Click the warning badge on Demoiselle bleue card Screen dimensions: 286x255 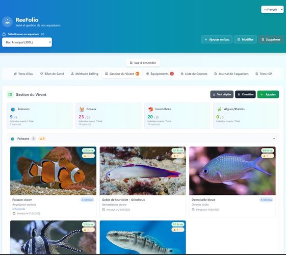pyautogui.click(x=268, y=156)
